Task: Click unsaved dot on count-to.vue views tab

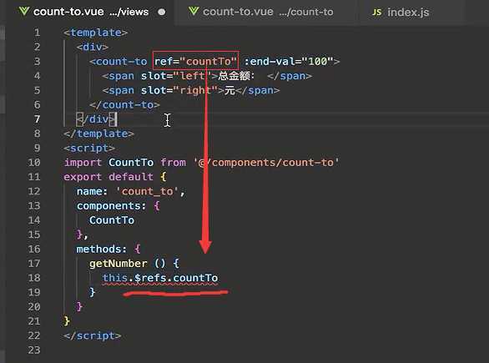Action: pyautogui.click(x=162, y=13)
